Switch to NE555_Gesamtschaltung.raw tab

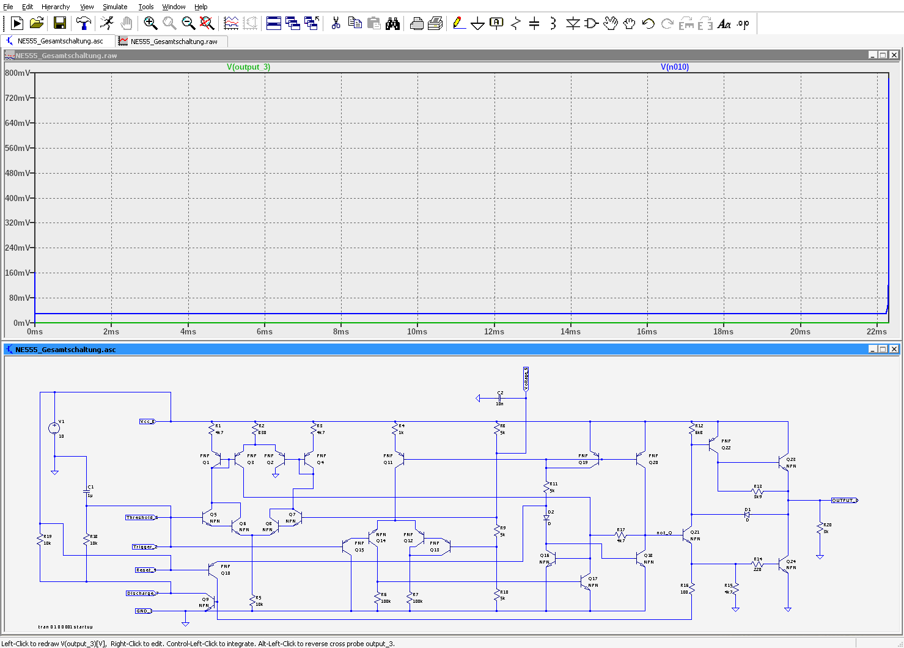click(174, 42)
